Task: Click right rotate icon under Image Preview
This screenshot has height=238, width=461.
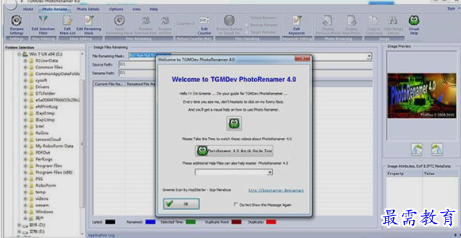Action: 437,150
